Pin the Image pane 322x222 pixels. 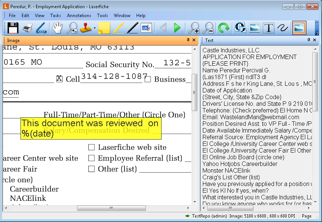[188, 40]
